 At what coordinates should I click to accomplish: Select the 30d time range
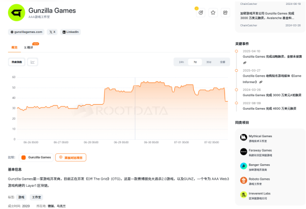coord(209,62)
